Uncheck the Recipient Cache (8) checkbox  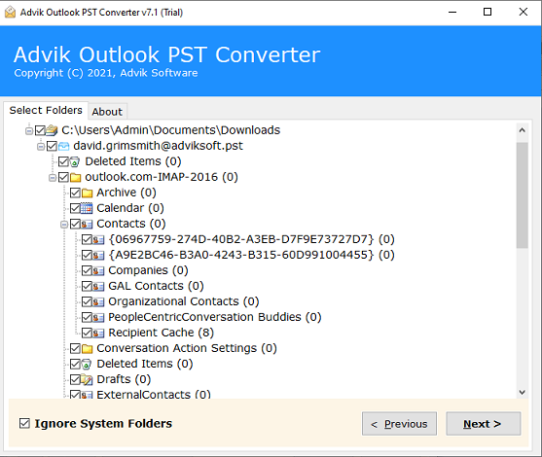tap(87, 333)
